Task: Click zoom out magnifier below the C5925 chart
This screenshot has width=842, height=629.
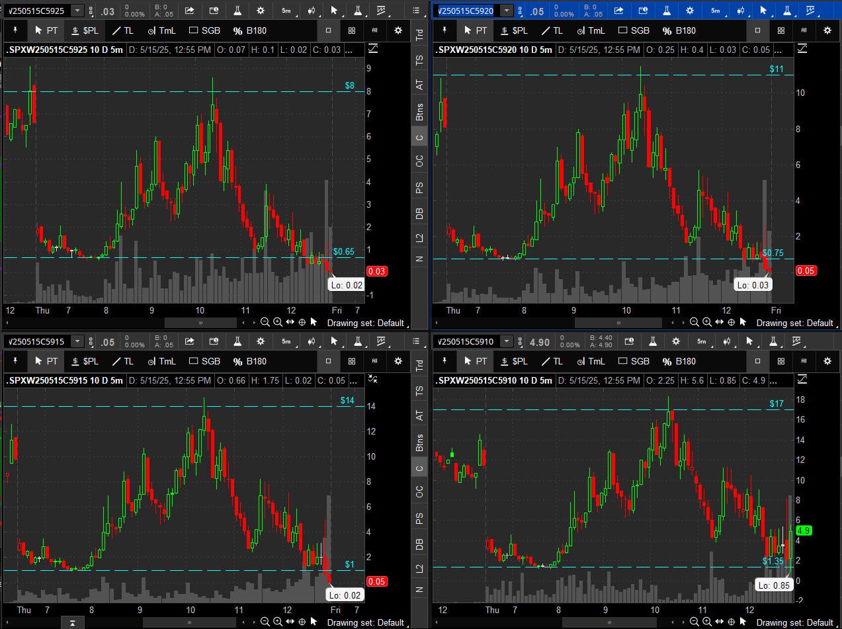Action: coord(265,322)
